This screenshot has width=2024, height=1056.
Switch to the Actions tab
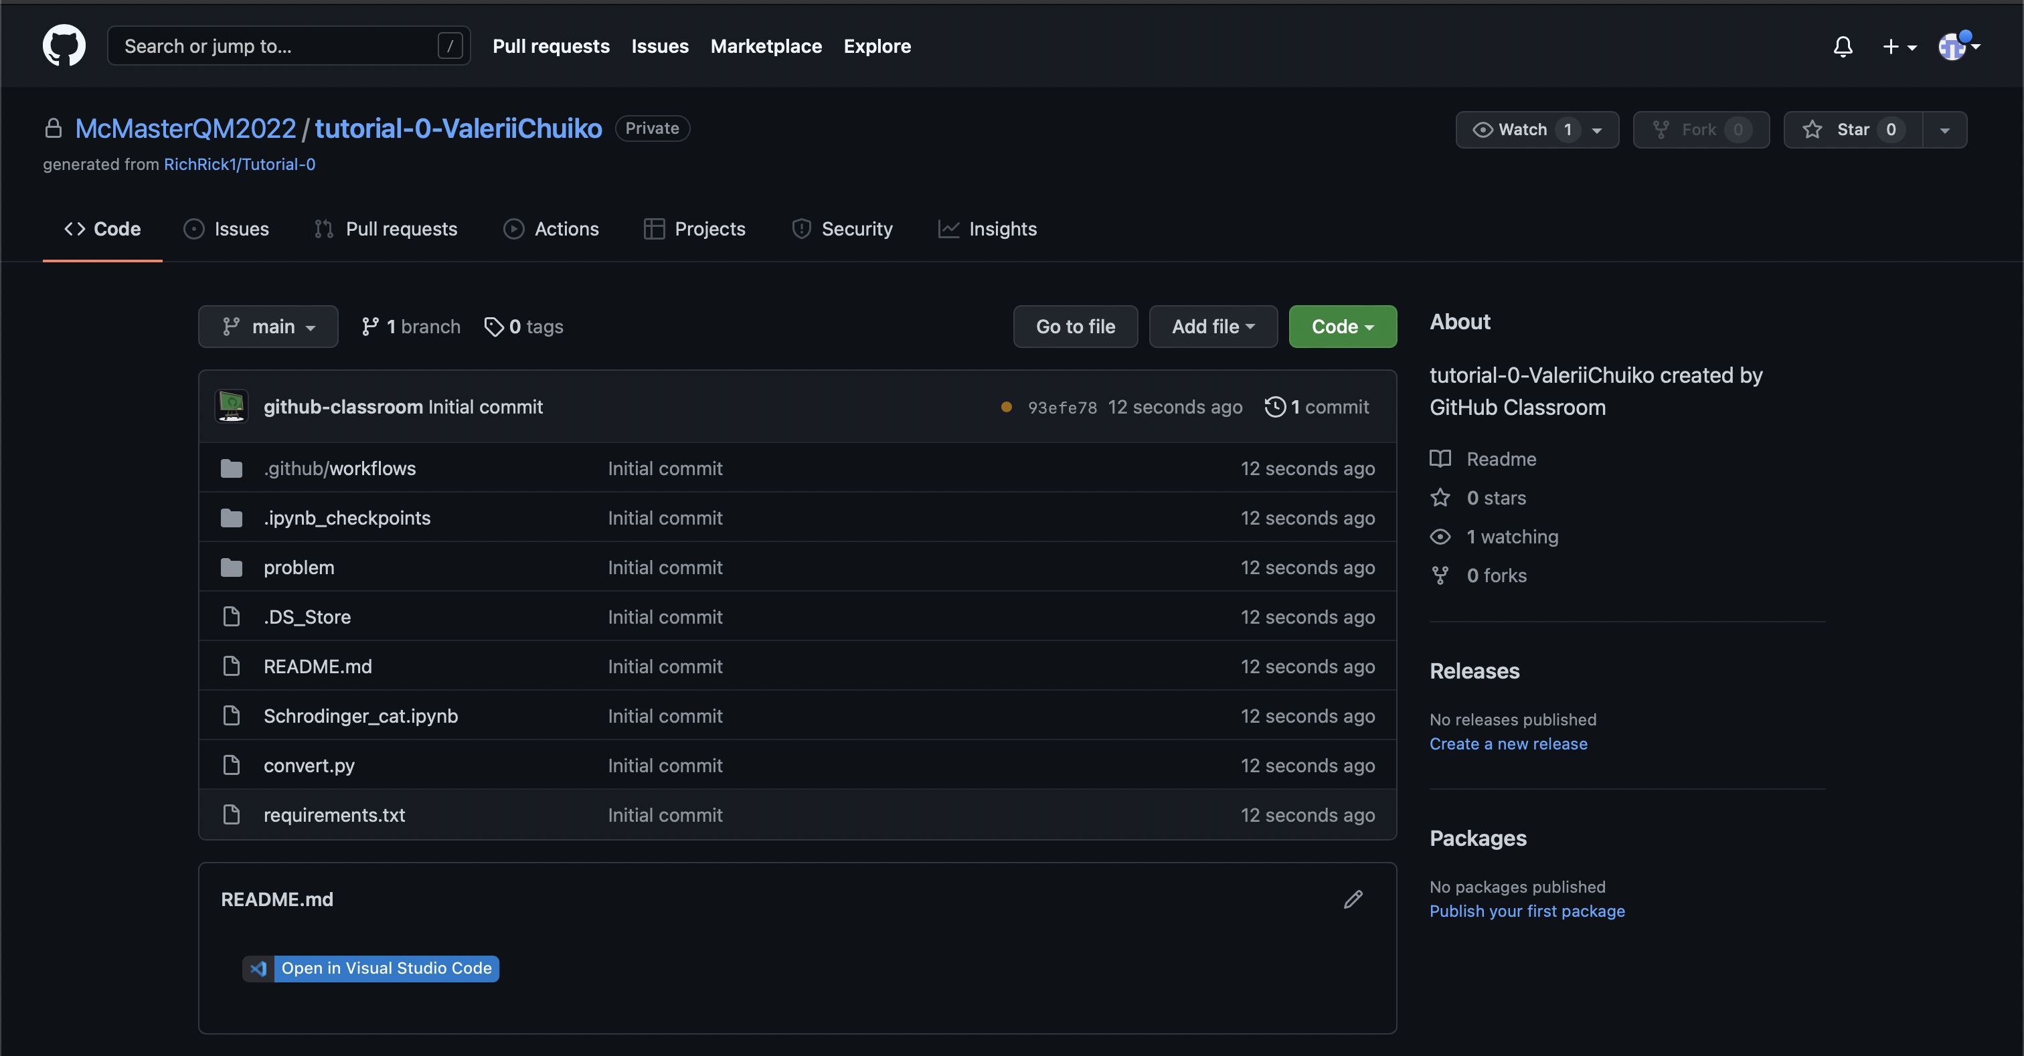(x=552, y=229)
